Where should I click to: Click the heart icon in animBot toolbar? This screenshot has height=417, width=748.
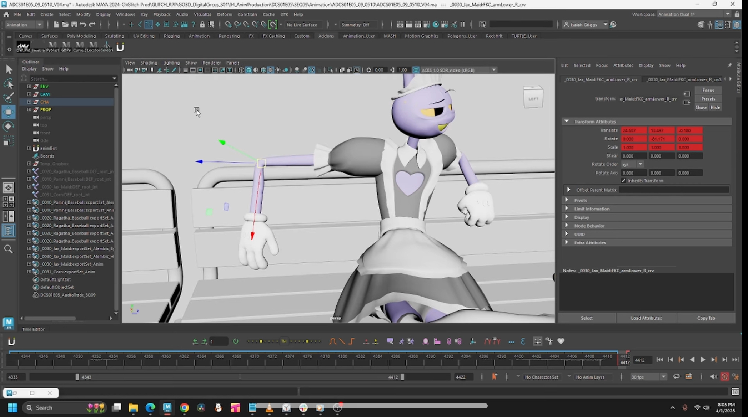(x=561, y=341)
